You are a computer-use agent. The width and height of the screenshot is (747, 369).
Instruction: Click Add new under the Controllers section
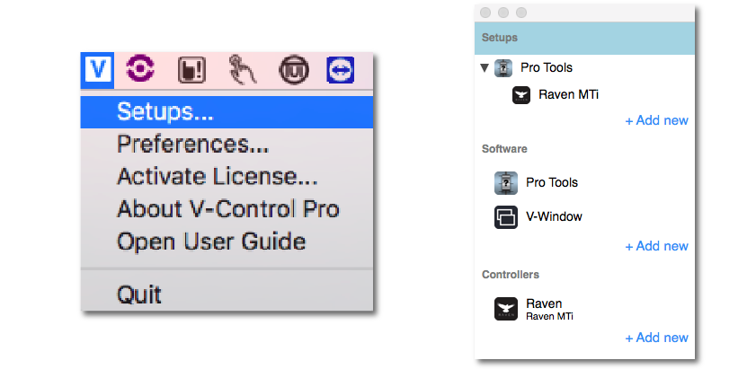pos(656,338)
